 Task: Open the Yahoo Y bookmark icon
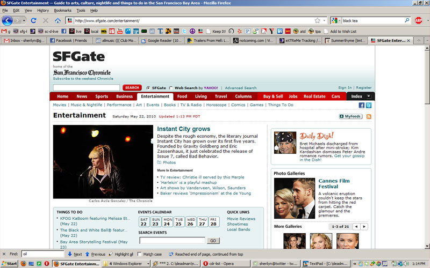[x=271, y=32]
